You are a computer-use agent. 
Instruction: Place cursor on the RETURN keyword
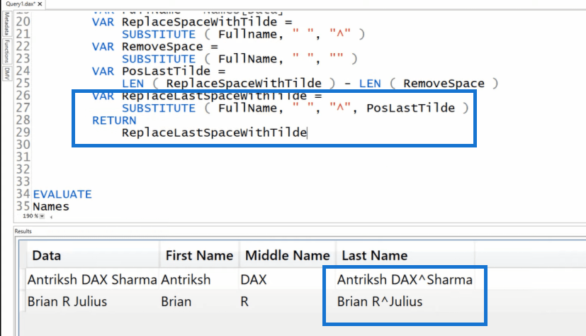point(114,121)
